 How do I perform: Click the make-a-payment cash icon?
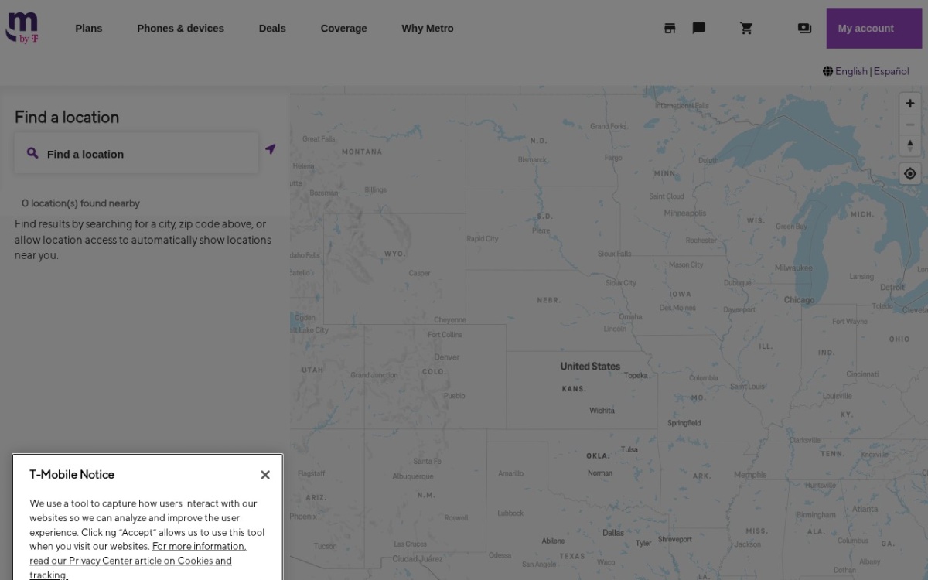tap(804, 29)
